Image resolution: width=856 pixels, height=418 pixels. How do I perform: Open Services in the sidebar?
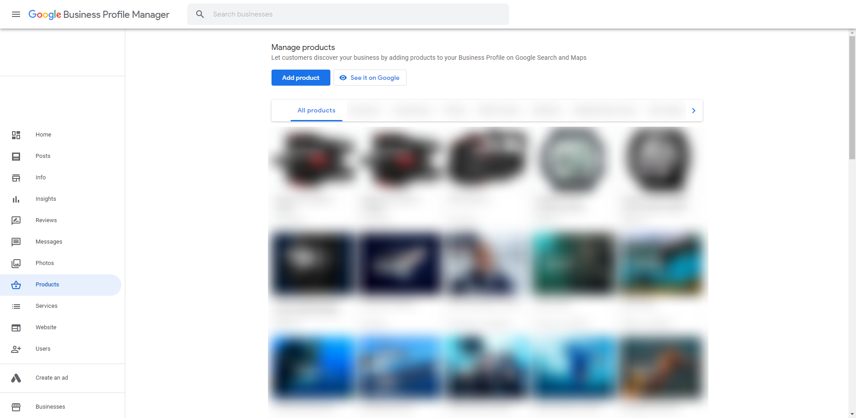tap(46, 306)
